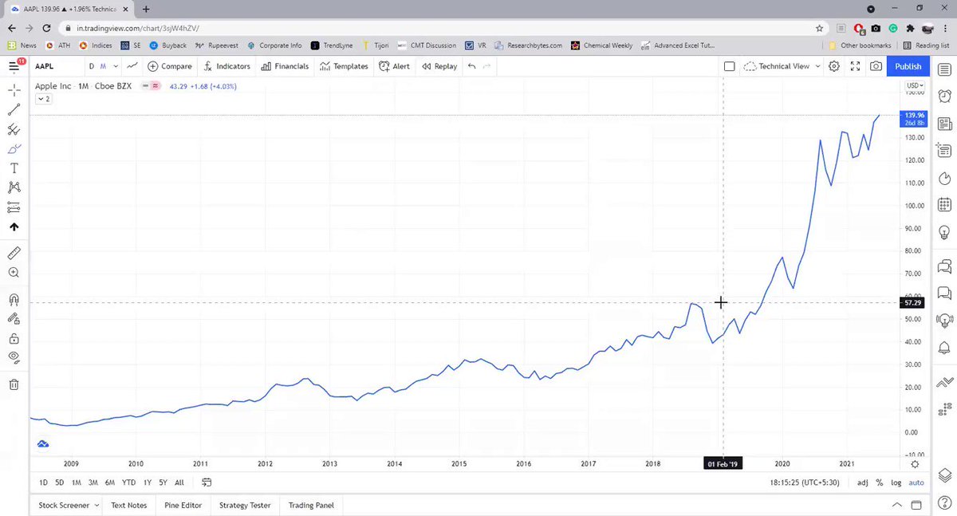Activate the zoom in tool

(x=14, y=273)
